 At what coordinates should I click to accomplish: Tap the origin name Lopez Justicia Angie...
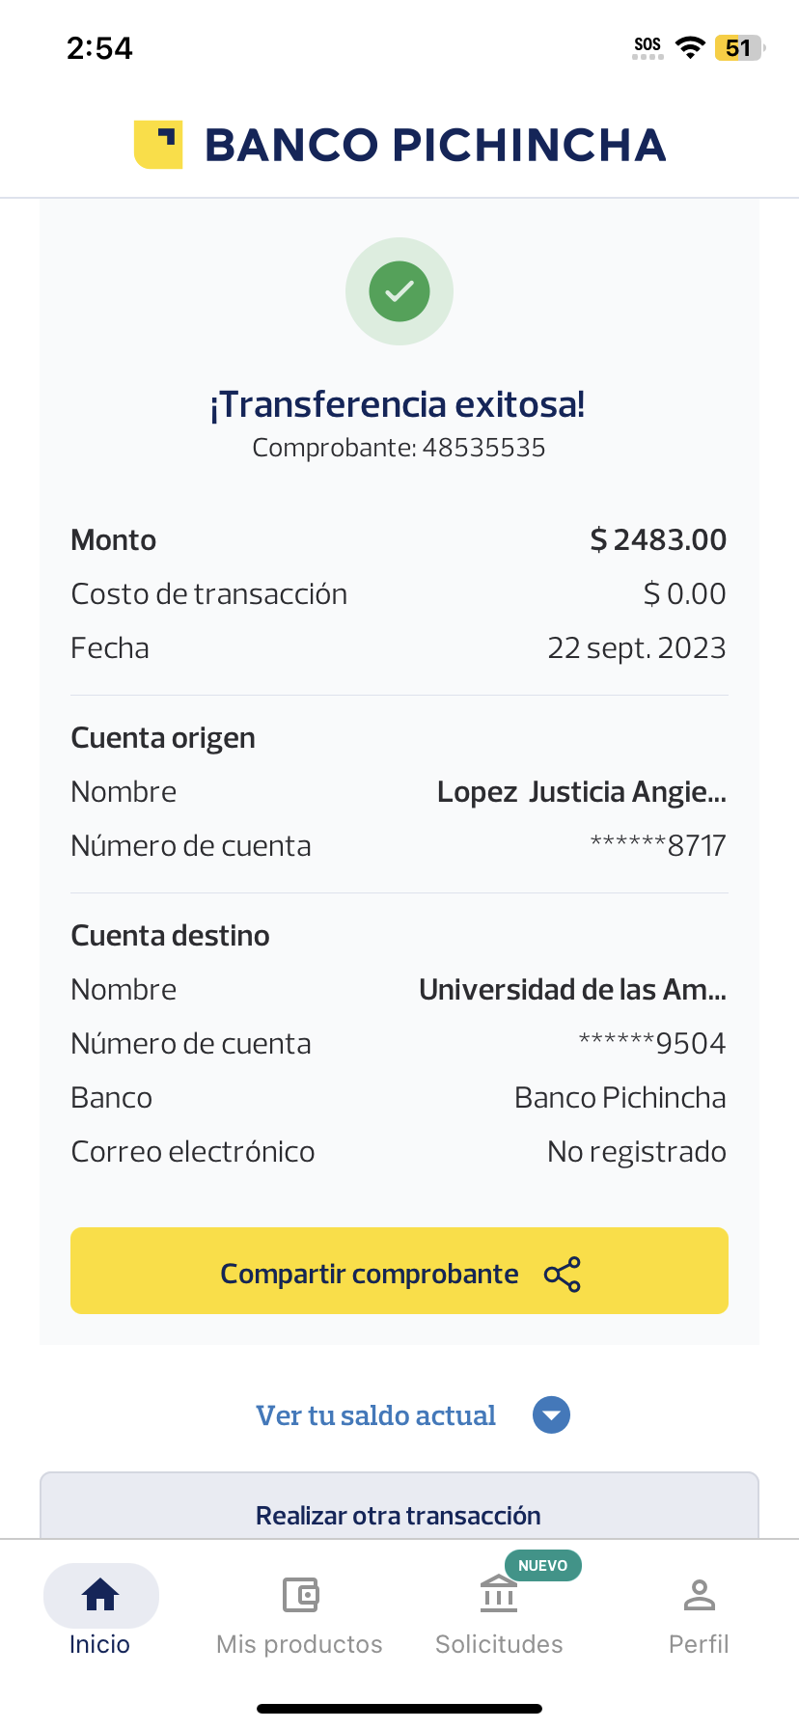(x=581, y=792)
